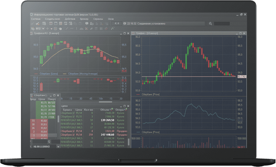
Task: Open the Брокер menu
Action: click(x=84, y=19)
